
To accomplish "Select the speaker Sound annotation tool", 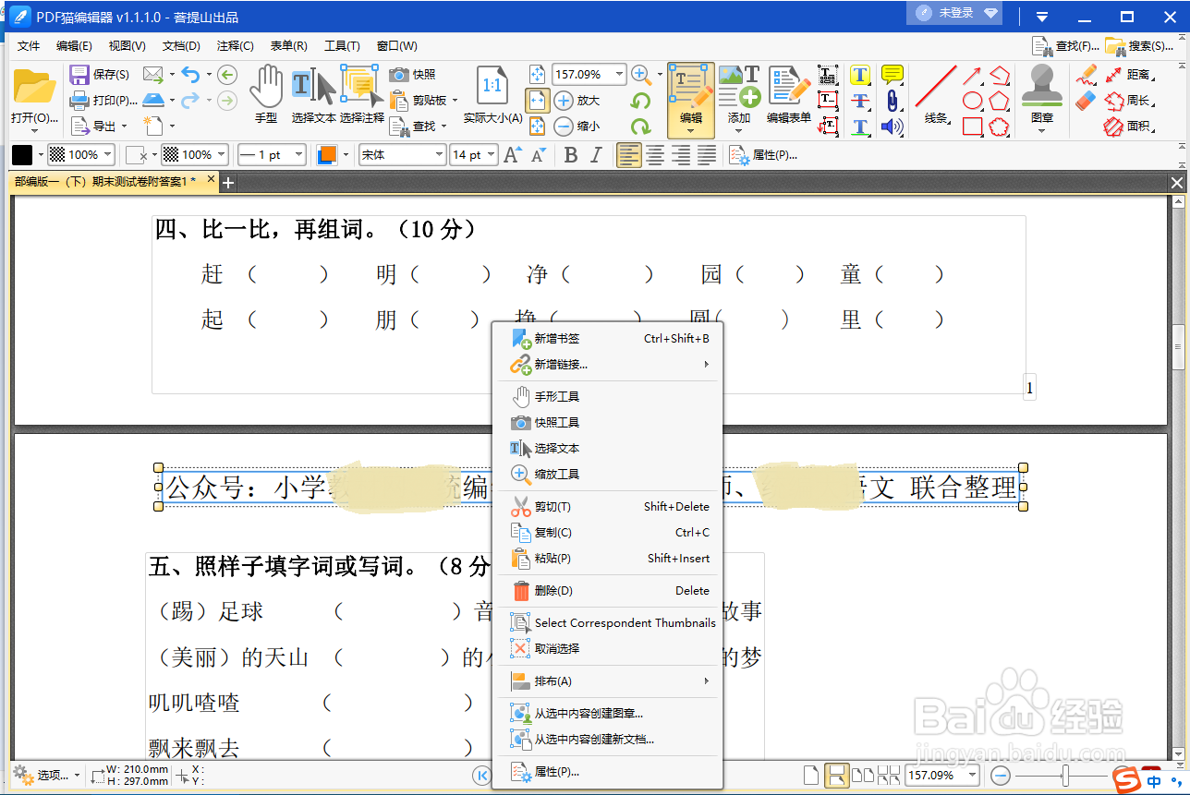I will (892, 126).
